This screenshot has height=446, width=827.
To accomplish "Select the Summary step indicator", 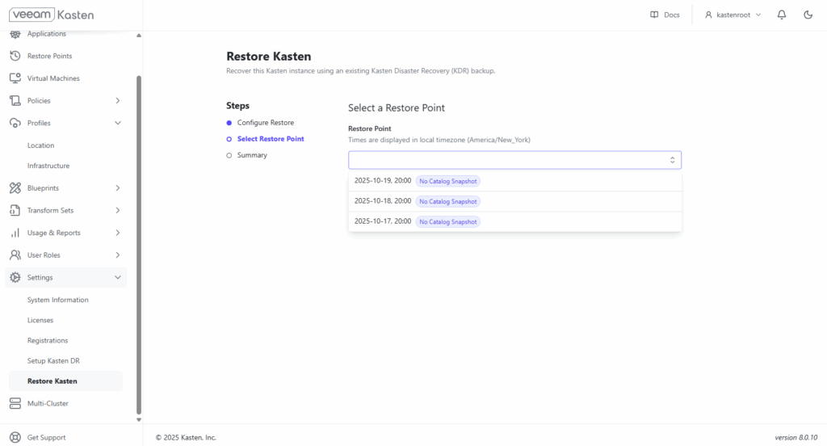I will pos(229,155).
